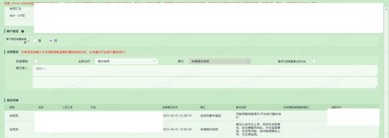Enable the 极速理赔 checkbox
The height and width of the screenshot is (138, 389).
[x=36, y=61]
